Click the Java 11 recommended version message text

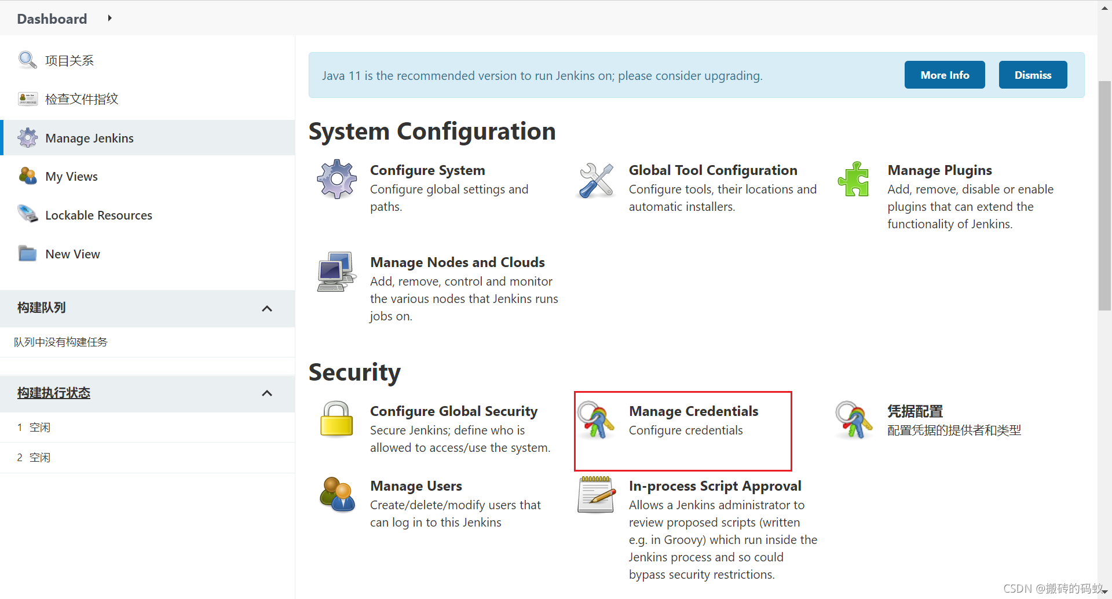click(x=542, y=76)
